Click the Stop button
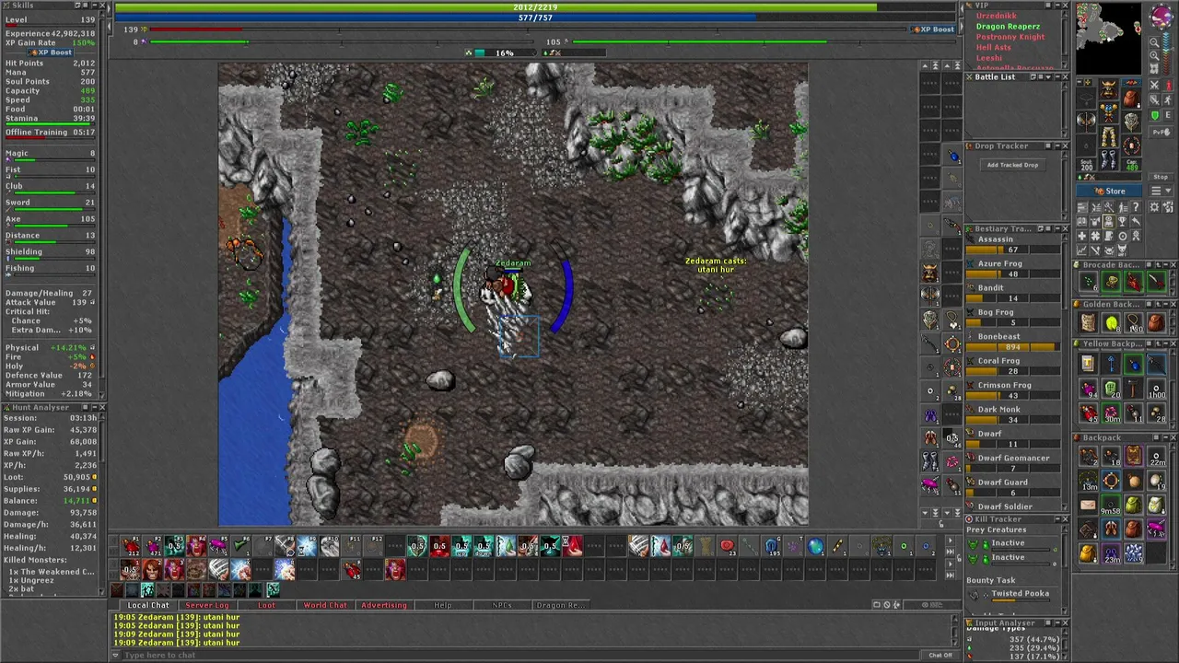1179x663 pixels. pos(1161,177)
